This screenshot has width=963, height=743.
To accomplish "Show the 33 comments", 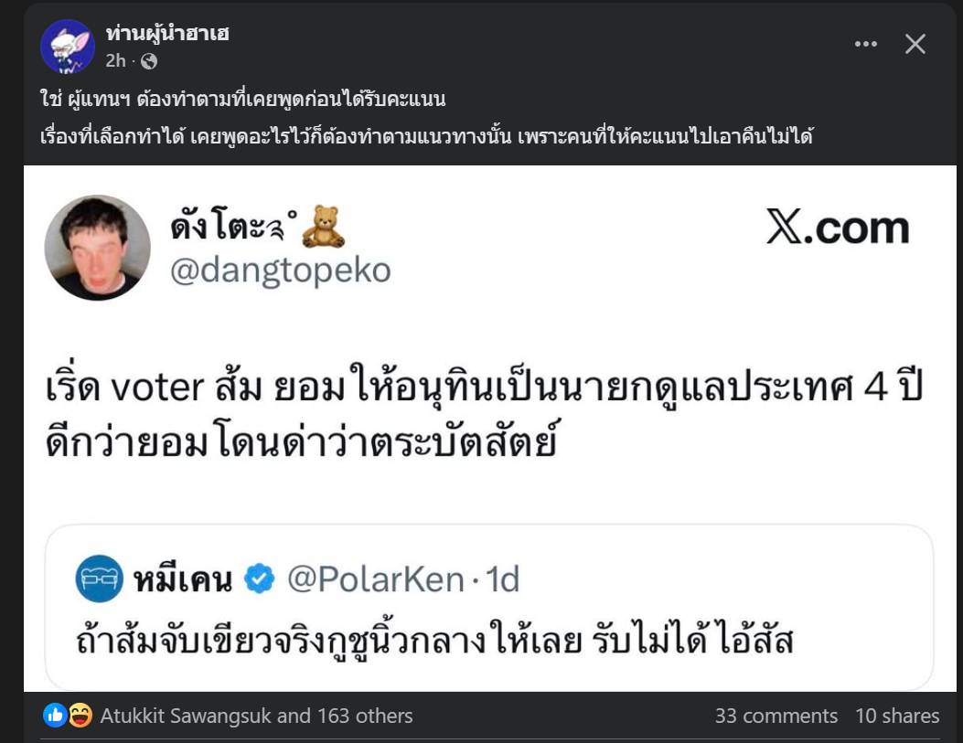I will [776, 716].
